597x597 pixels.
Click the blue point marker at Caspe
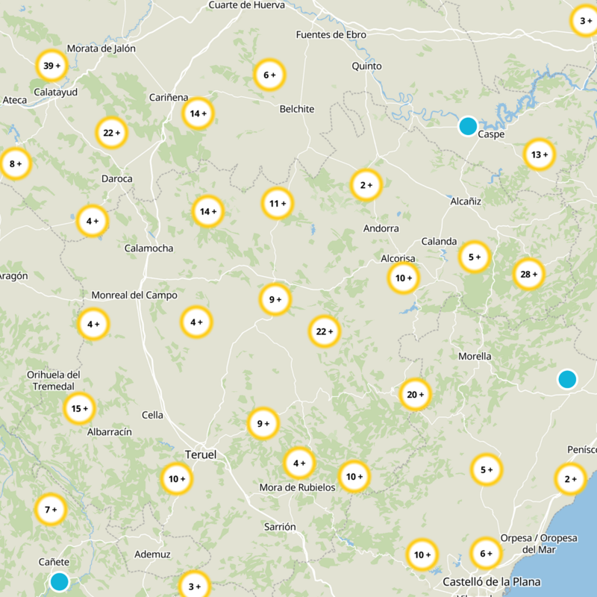point(468,126)
